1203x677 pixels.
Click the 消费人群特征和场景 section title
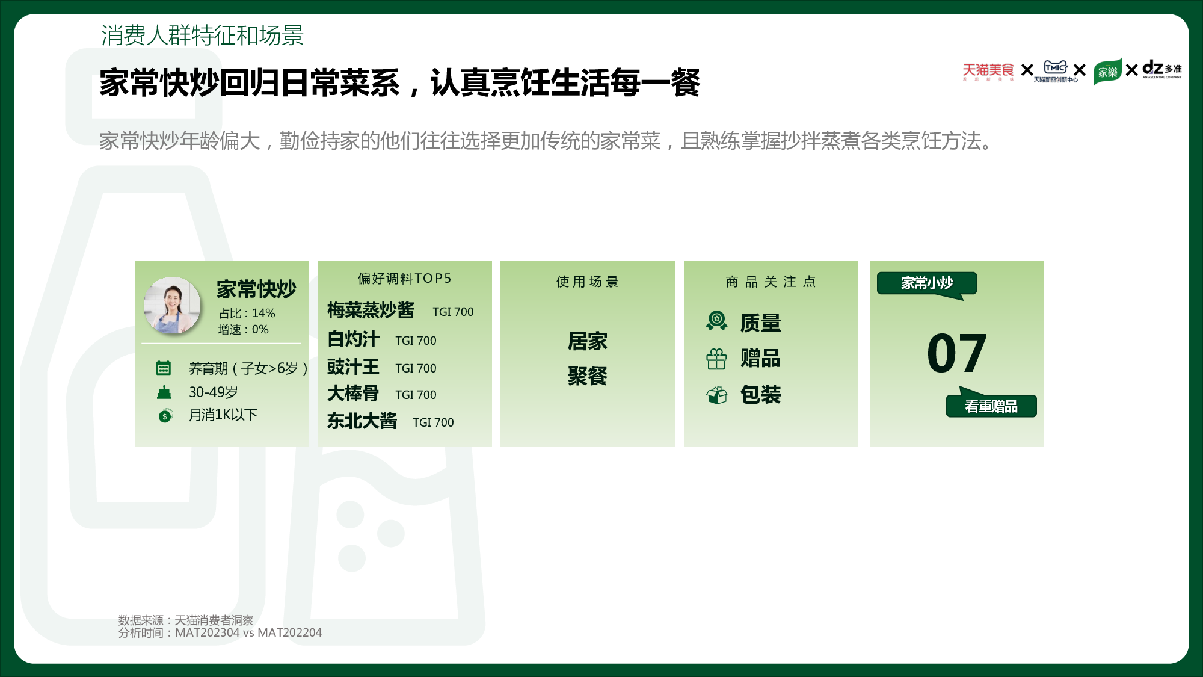point(202,36)
